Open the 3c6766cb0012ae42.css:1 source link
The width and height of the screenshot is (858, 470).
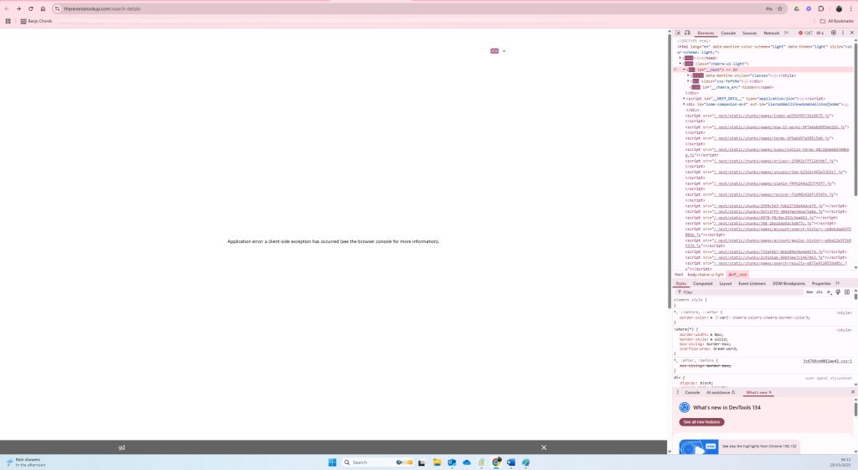[826, 361]
